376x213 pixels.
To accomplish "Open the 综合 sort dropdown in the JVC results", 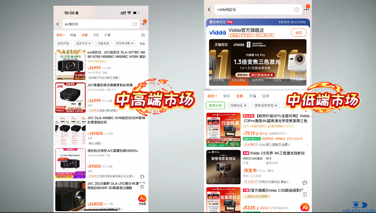I will pos(60,35).
